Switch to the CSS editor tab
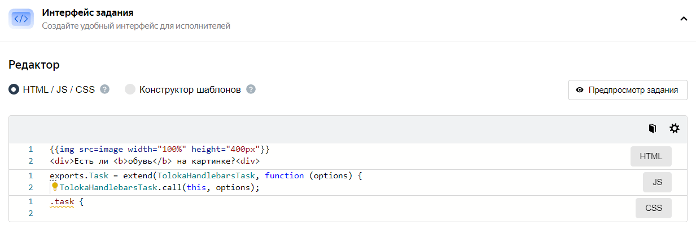 (654, 208)
